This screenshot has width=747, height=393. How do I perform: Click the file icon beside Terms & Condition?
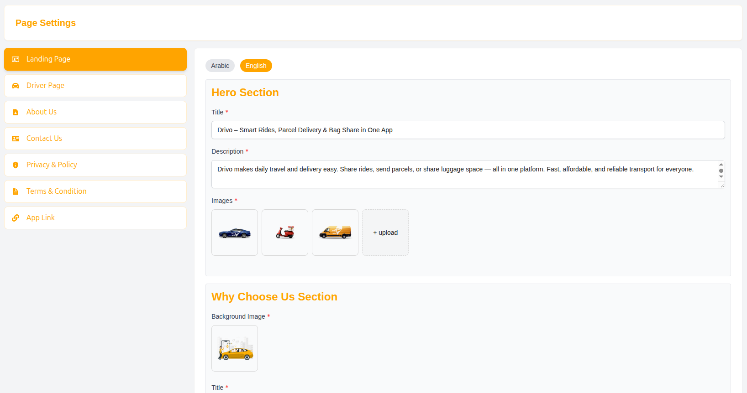16,191
